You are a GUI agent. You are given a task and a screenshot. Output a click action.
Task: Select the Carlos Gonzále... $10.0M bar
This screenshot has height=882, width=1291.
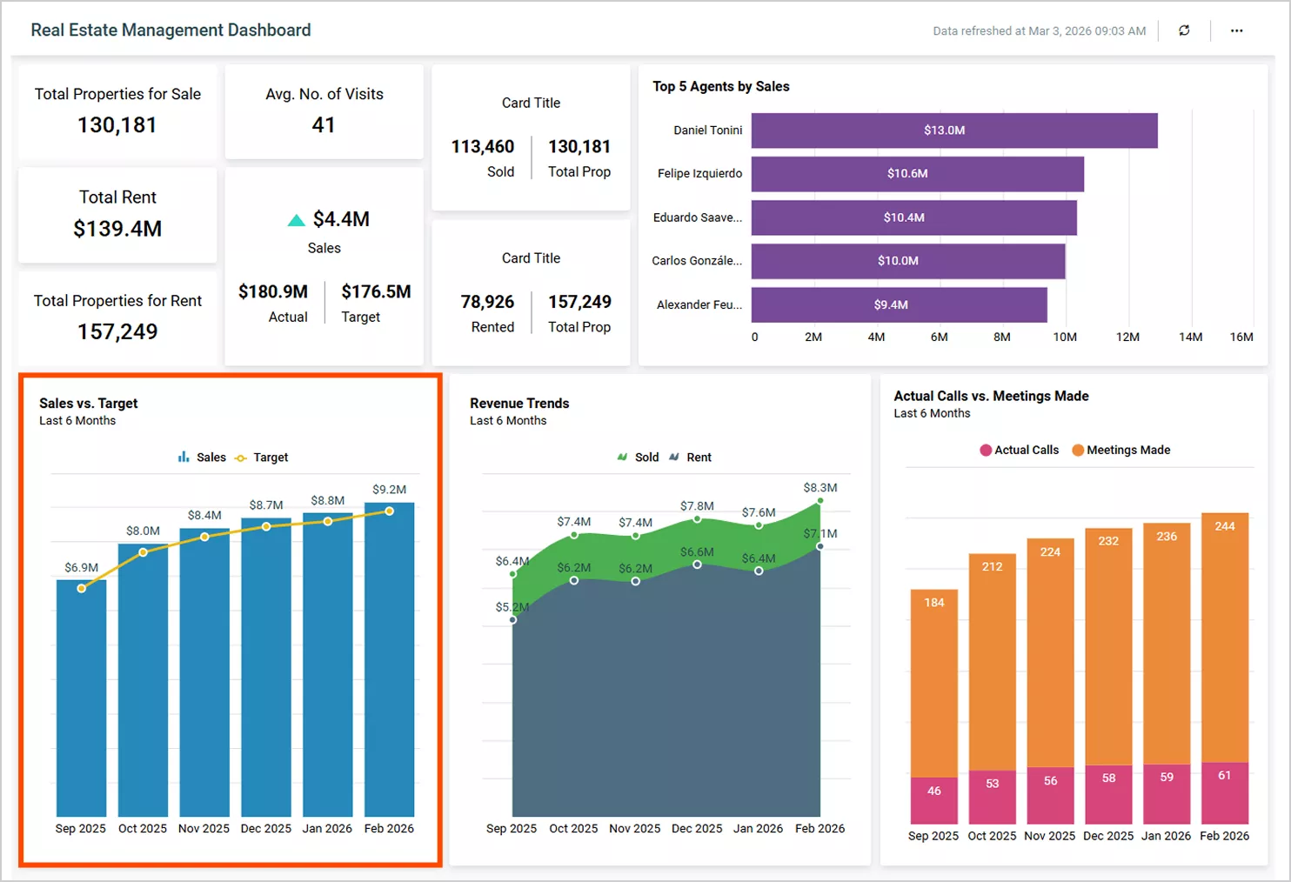coord(908,261)
